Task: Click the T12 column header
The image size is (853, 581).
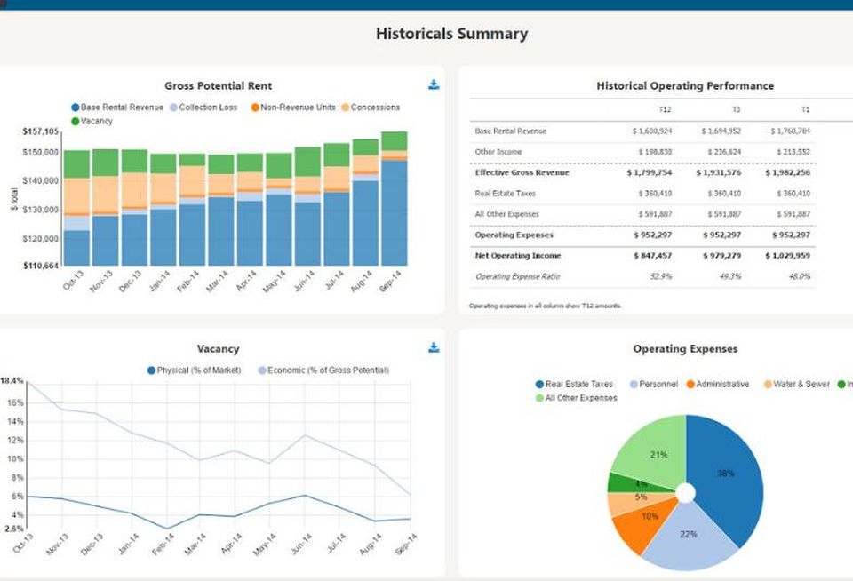Action: coord(665,109)
